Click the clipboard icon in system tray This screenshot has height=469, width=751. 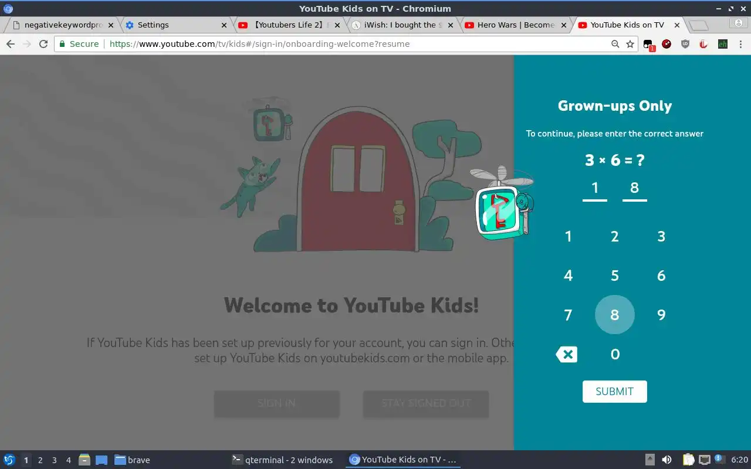pyautogui.click(x=688, y=460)
